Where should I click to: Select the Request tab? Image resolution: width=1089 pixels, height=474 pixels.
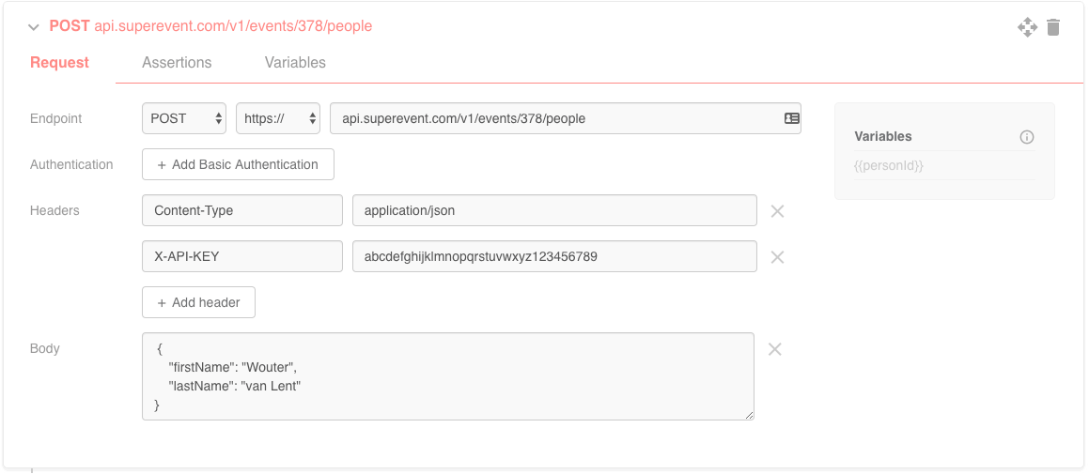59,63
